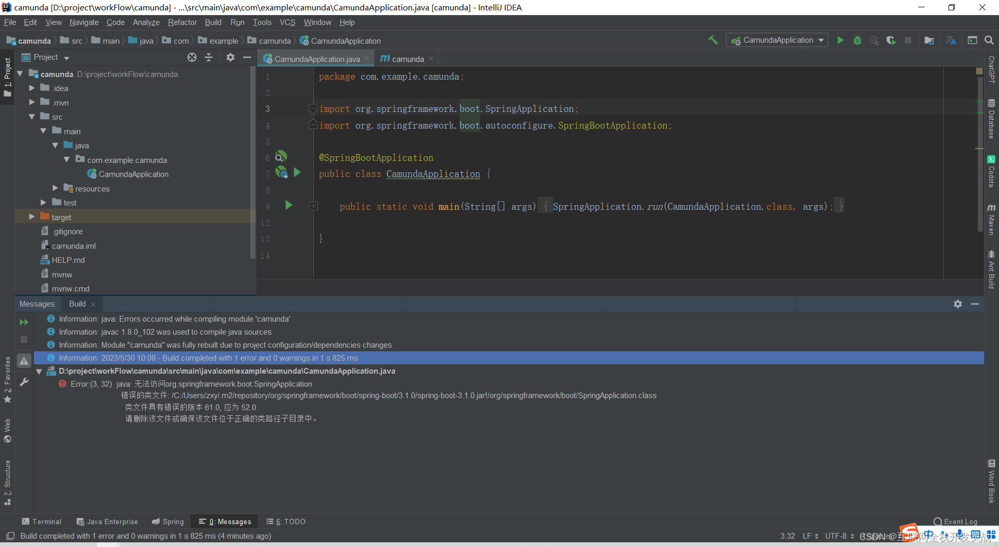The width and height of the screenshot is (999, 547).
Task: Open the VCS menu
Action: [x=287, y=22]
